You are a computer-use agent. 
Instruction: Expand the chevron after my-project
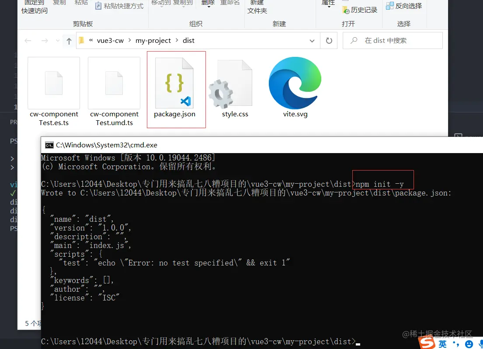coord(177,40)
